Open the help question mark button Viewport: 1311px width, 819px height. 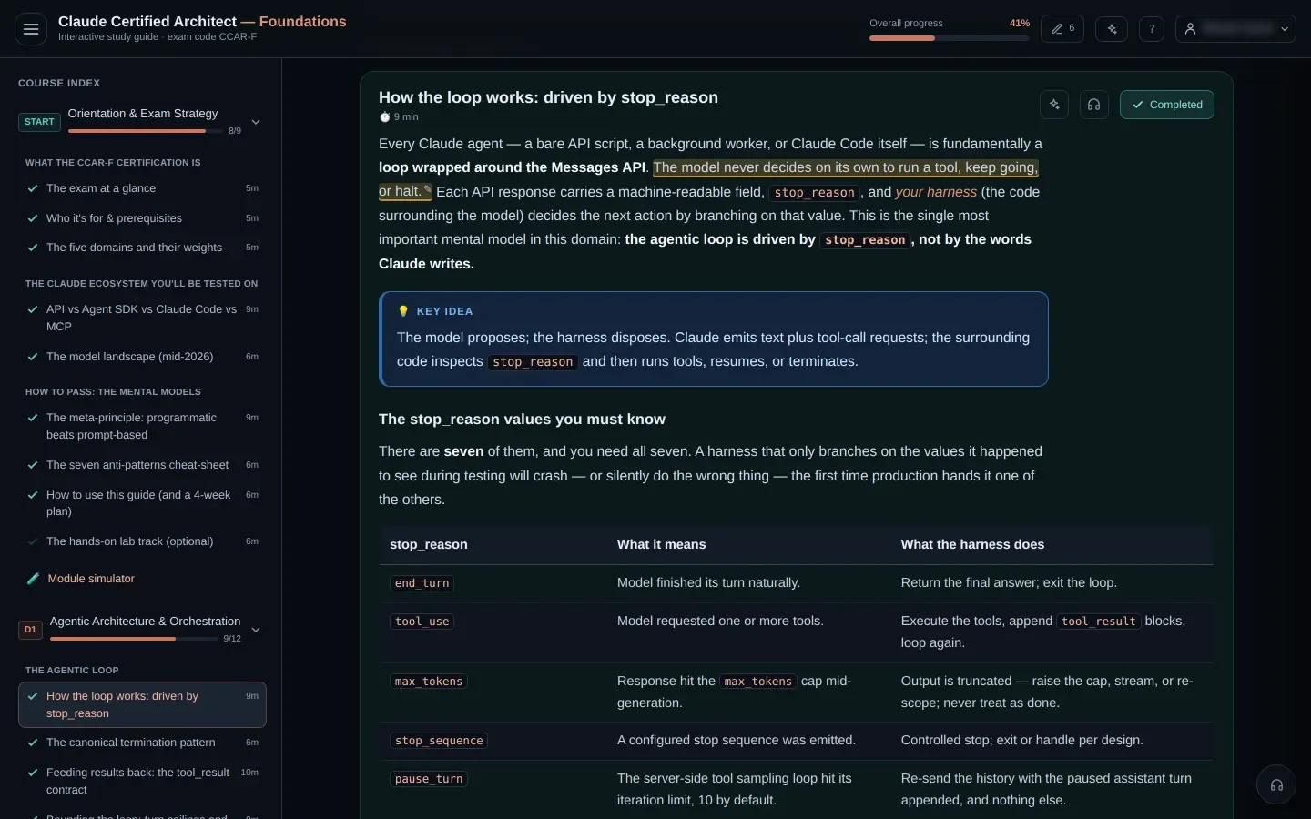pos(1152,29)
